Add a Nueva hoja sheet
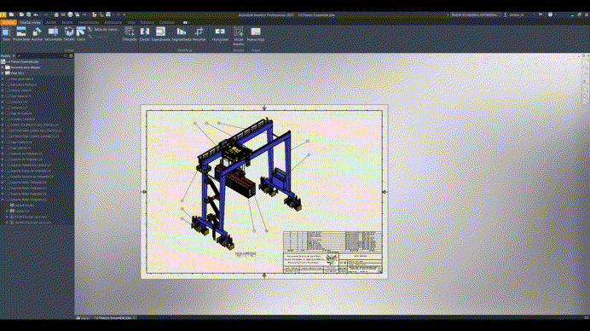 click(x=256, y=33)
